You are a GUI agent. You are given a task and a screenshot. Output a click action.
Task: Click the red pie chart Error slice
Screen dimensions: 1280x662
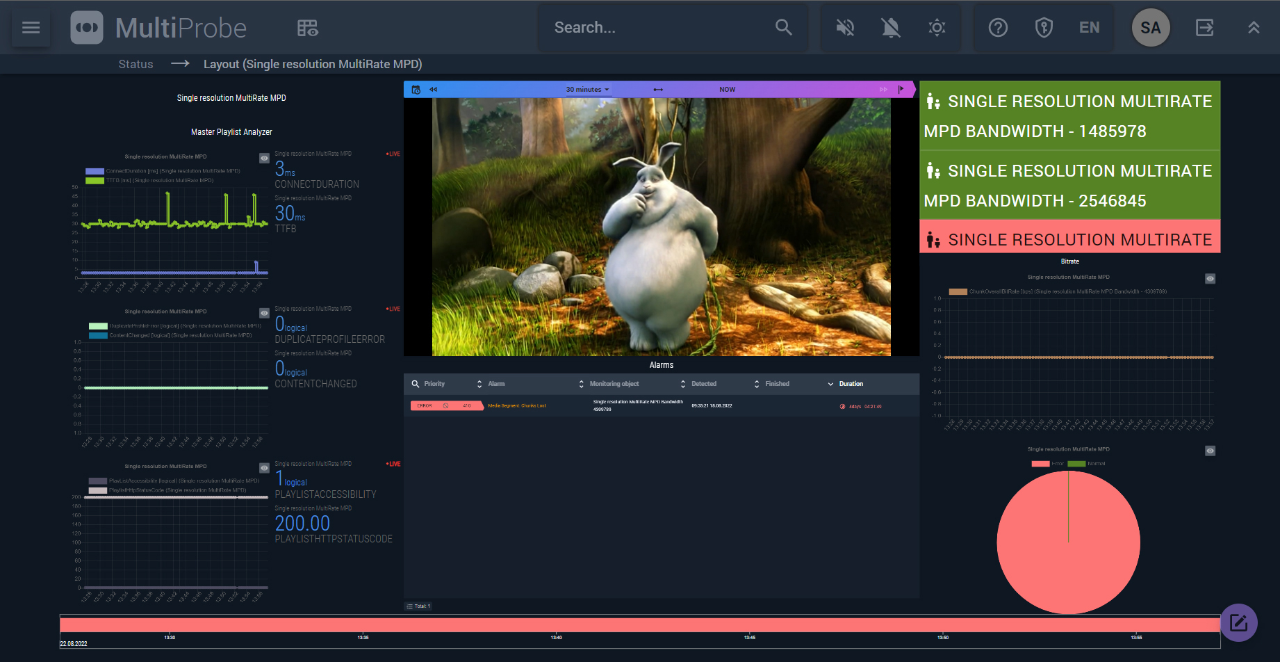coord(1069,542)
